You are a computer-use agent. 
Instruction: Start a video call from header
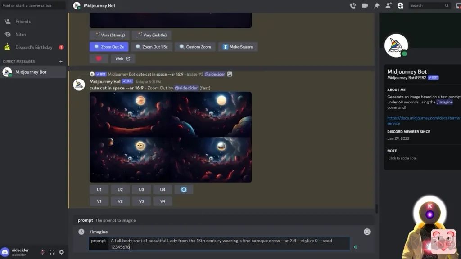[365, 6]
